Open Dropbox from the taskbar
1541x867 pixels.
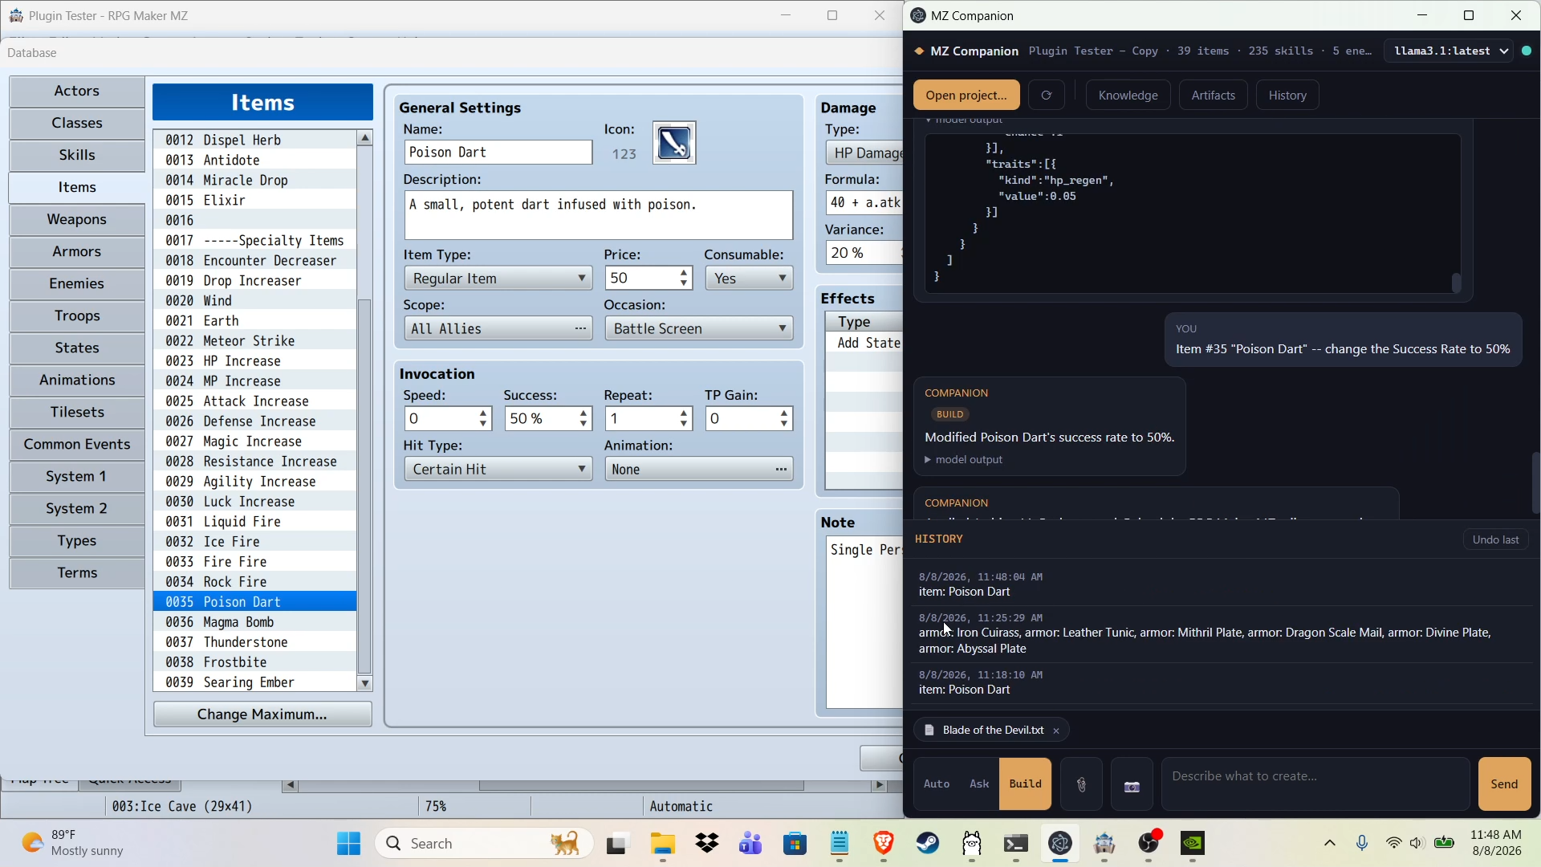707,844
